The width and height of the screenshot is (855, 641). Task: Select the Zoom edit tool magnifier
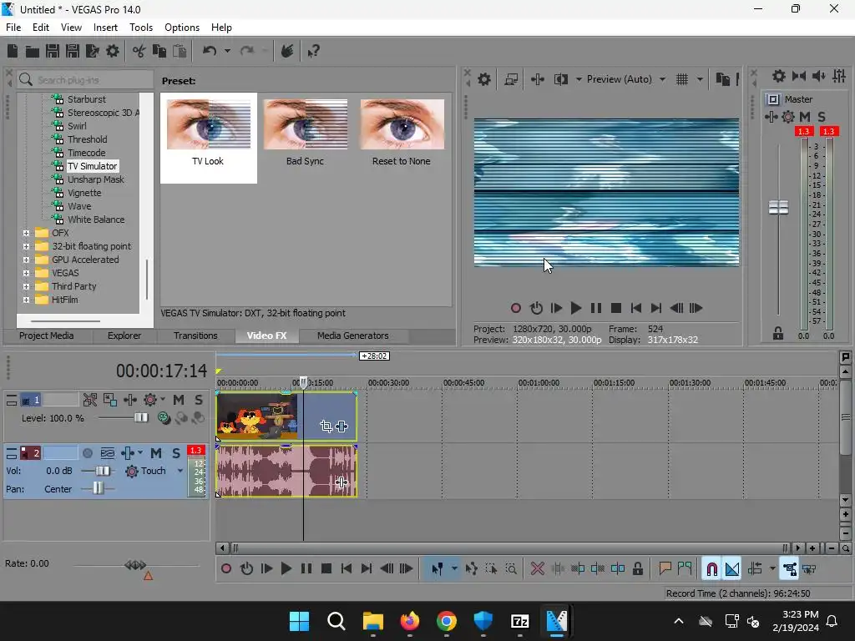click(511, 568)
